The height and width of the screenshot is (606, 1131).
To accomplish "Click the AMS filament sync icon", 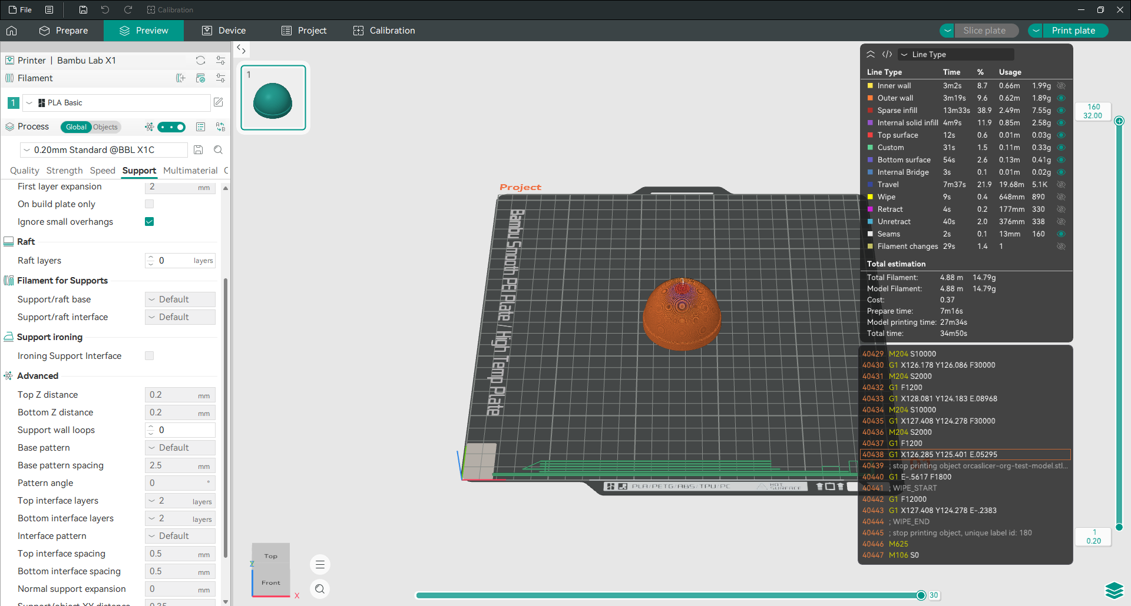I will click(x=200, y=78).
